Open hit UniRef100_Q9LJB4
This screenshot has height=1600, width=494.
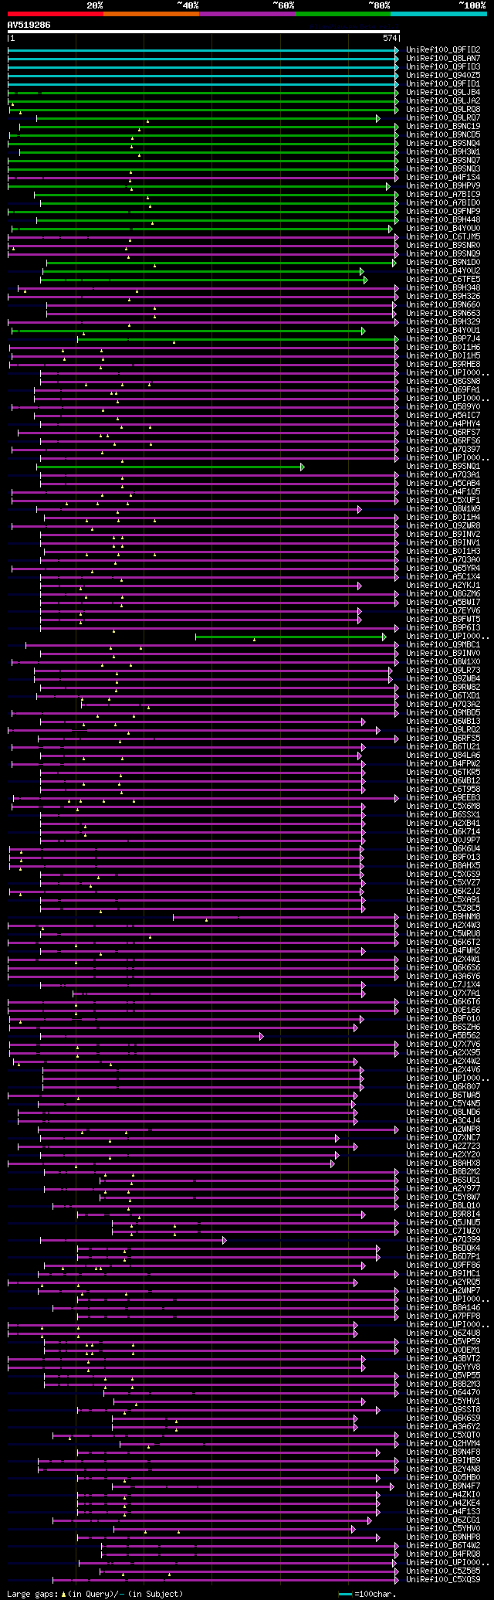[x=443, y=93]
